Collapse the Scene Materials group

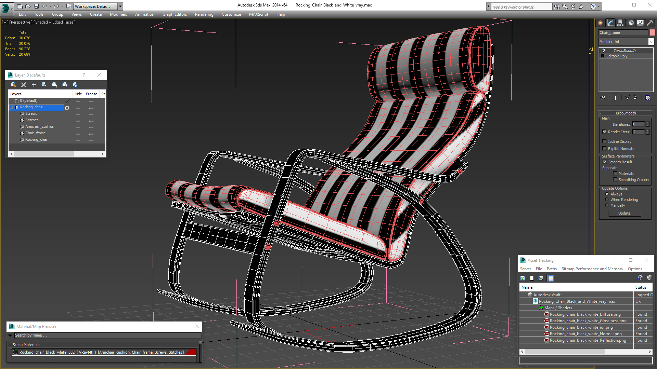(x=10, y=345)
